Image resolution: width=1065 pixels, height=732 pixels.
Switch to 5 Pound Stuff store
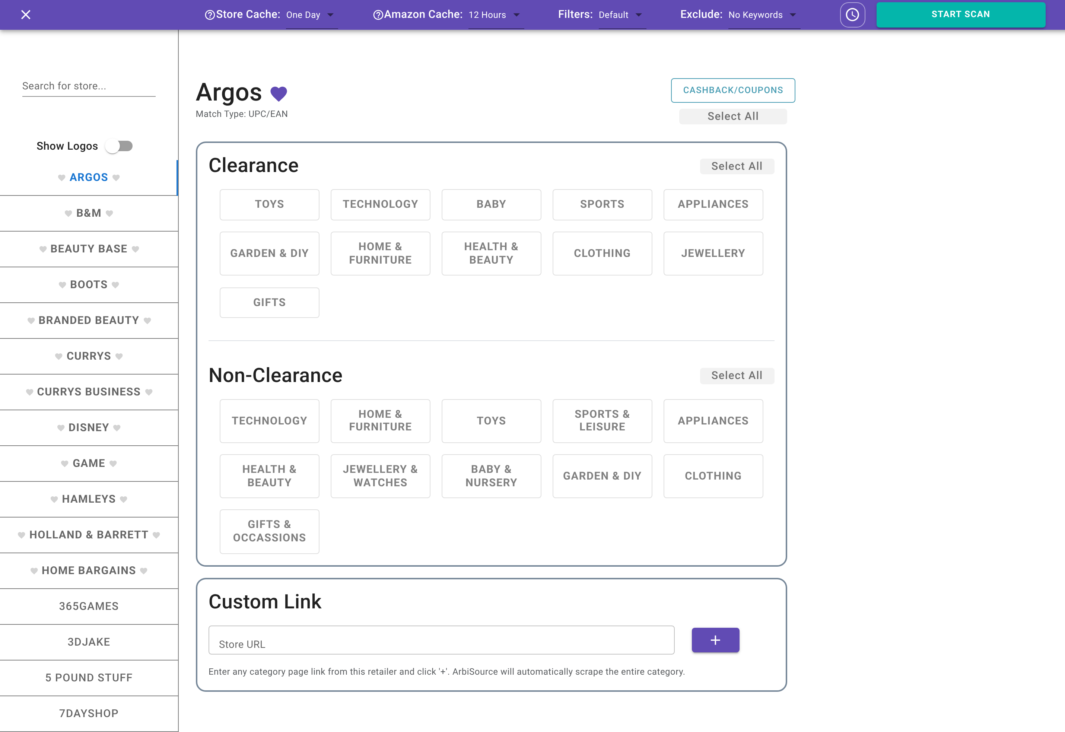89,678
